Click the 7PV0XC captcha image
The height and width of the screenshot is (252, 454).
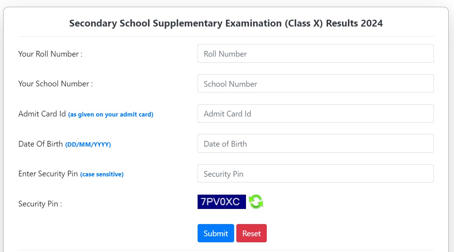(x=222, y=202)
